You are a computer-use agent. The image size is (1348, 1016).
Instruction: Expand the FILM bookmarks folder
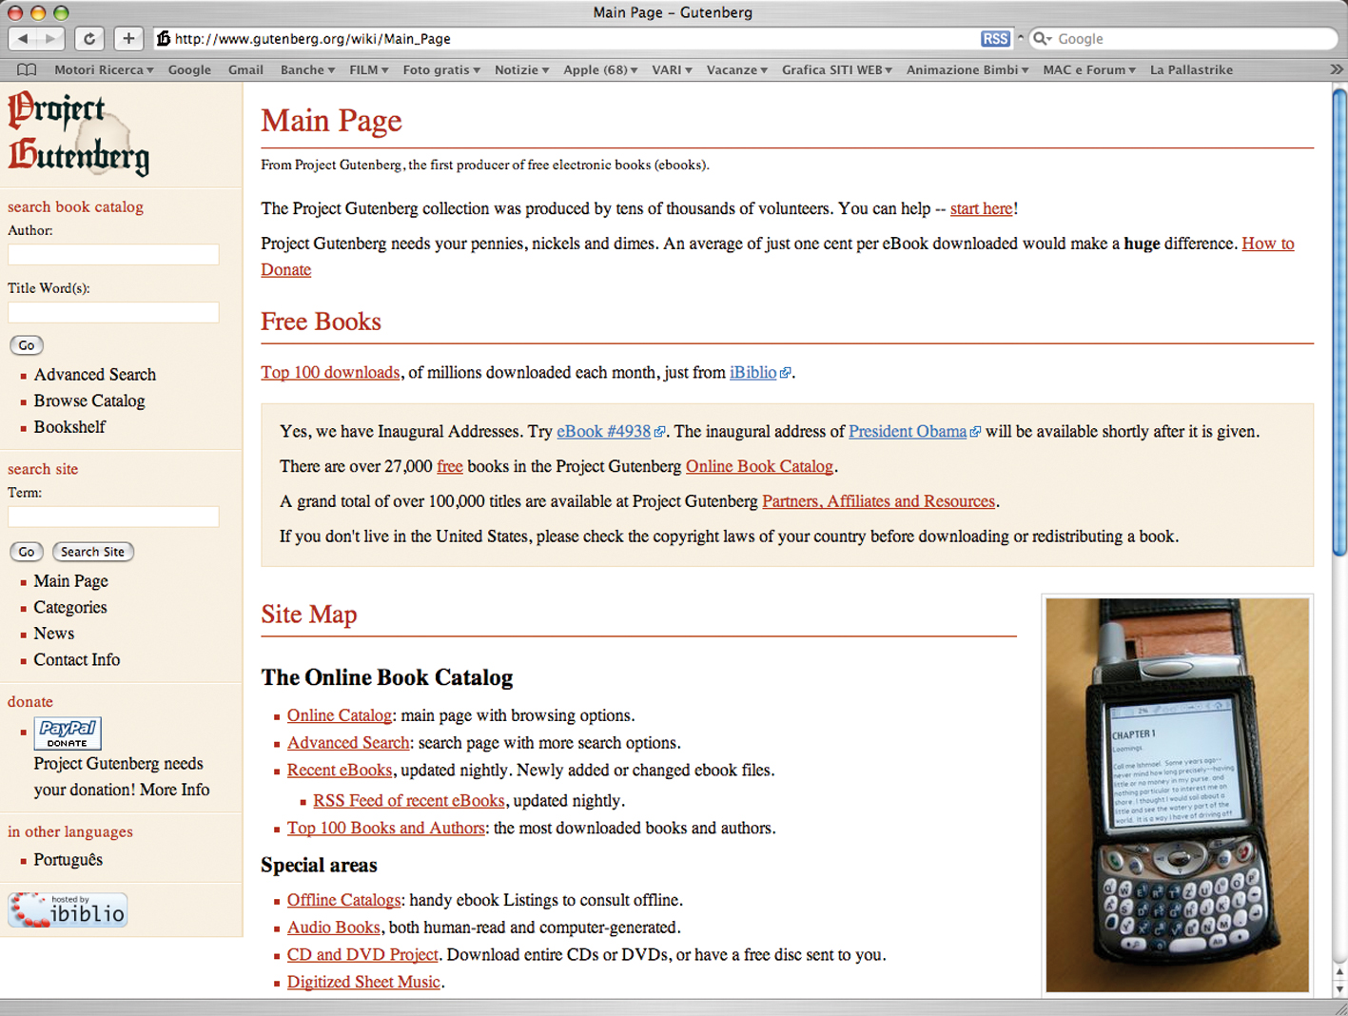(368, 69)
